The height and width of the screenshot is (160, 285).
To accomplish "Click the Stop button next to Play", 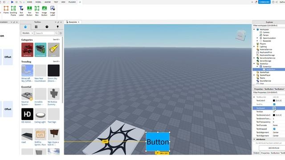I will tap(16, 2).
